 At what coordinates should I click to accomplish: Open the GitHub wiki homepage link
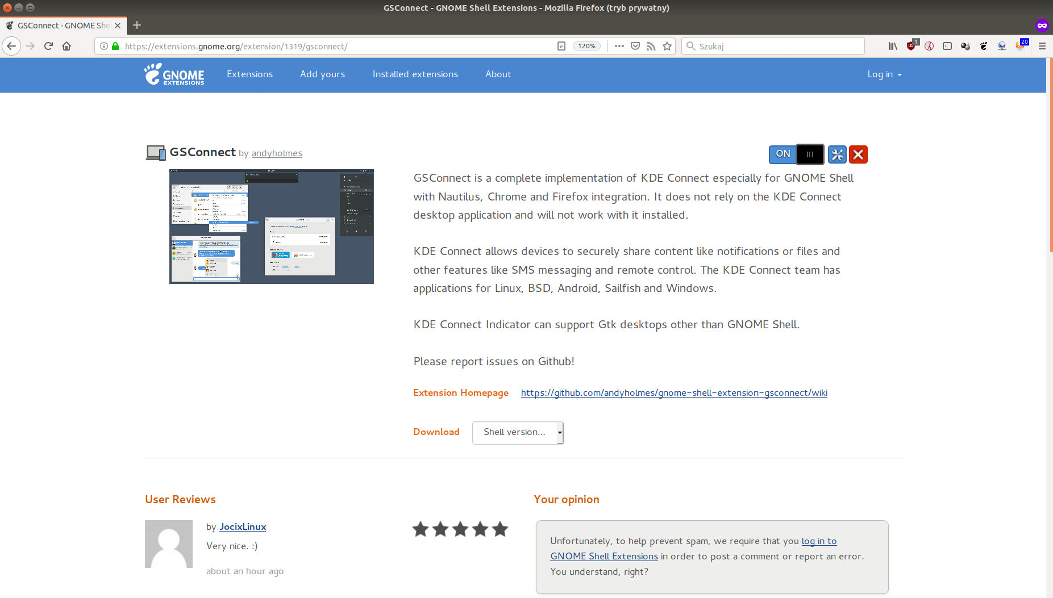674,393
